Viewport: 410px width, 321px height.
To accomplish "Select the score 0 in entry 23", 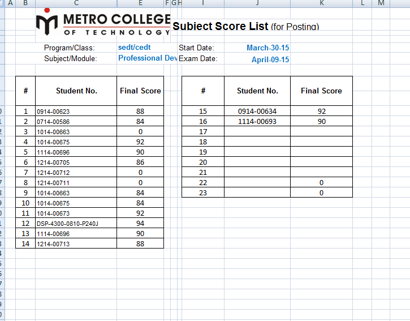I will point(322,192).
